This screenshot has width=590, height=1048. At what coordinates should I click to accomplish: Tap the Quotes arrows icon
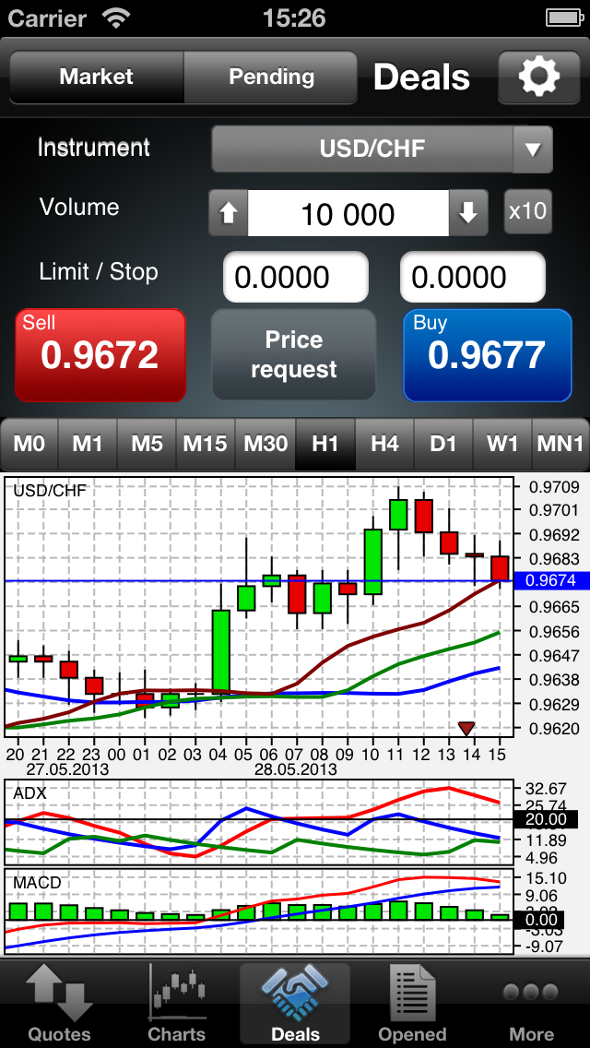point(59,994)
